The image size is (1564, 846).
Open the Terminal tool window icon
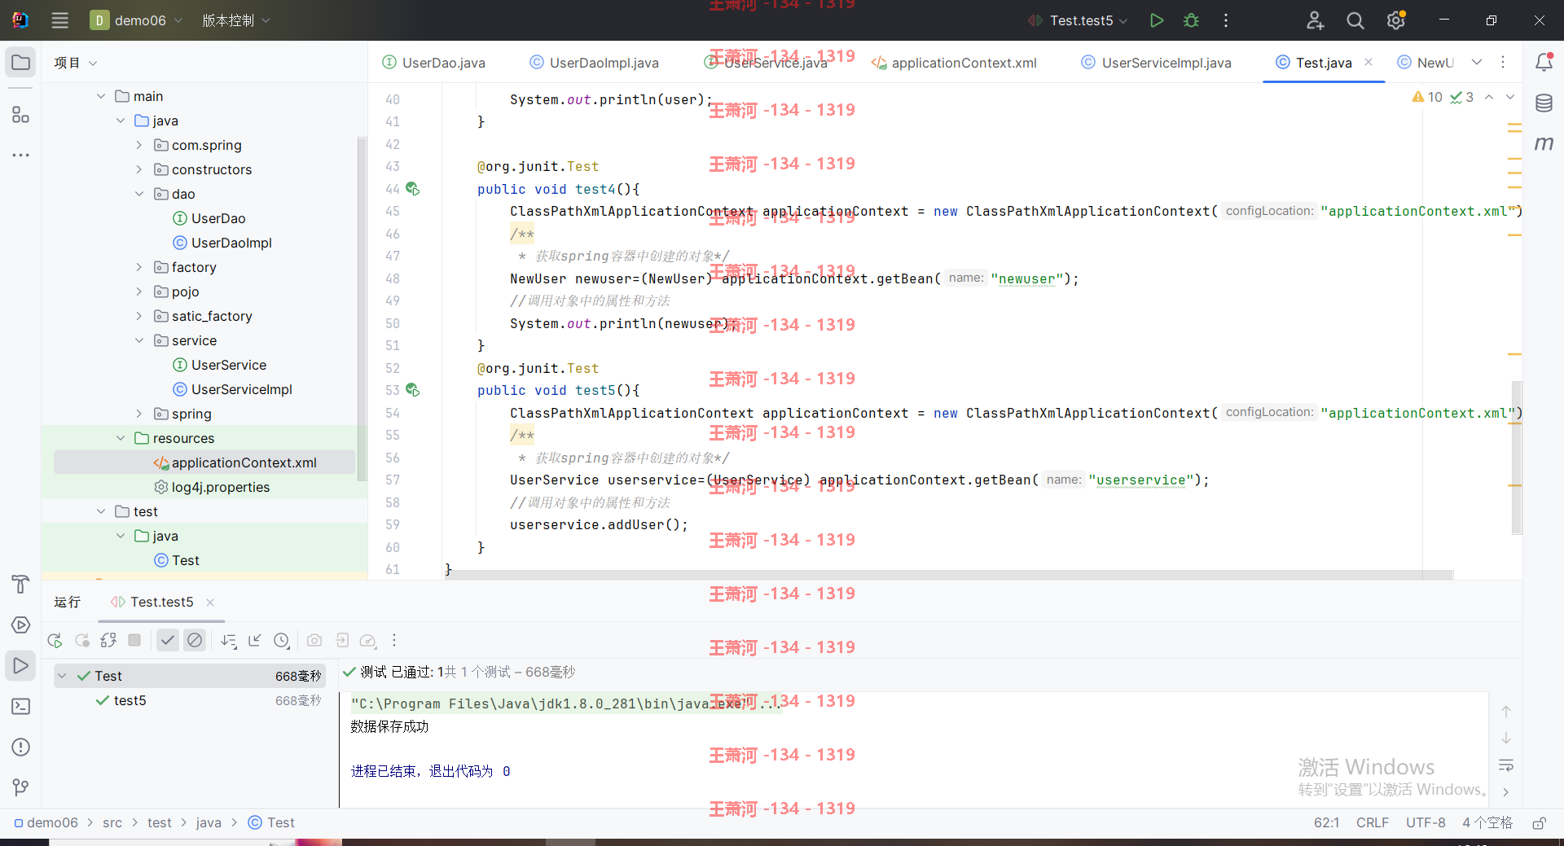(x=20, y=706)
